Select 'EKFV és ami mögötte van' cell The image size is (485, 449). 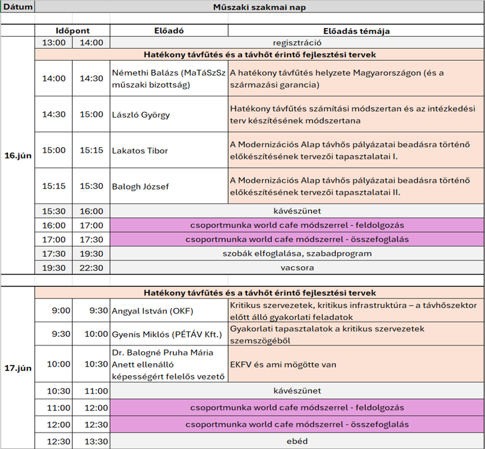357,364
